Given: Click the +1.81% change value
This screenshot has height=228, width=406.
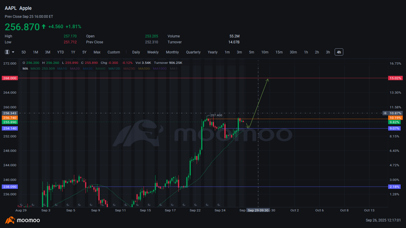Looking at the screenshot, I should pyautogui.click(x=73, y=27).
